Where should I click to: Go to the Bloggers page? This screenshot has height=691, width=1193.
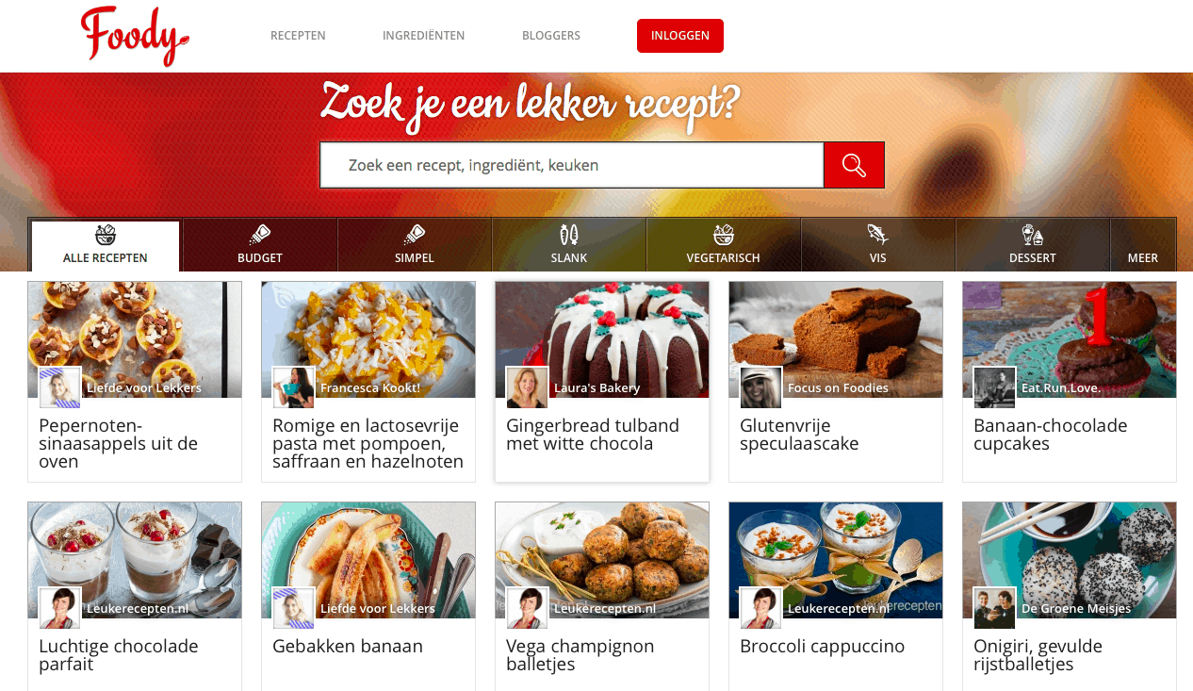click(551, 36)
